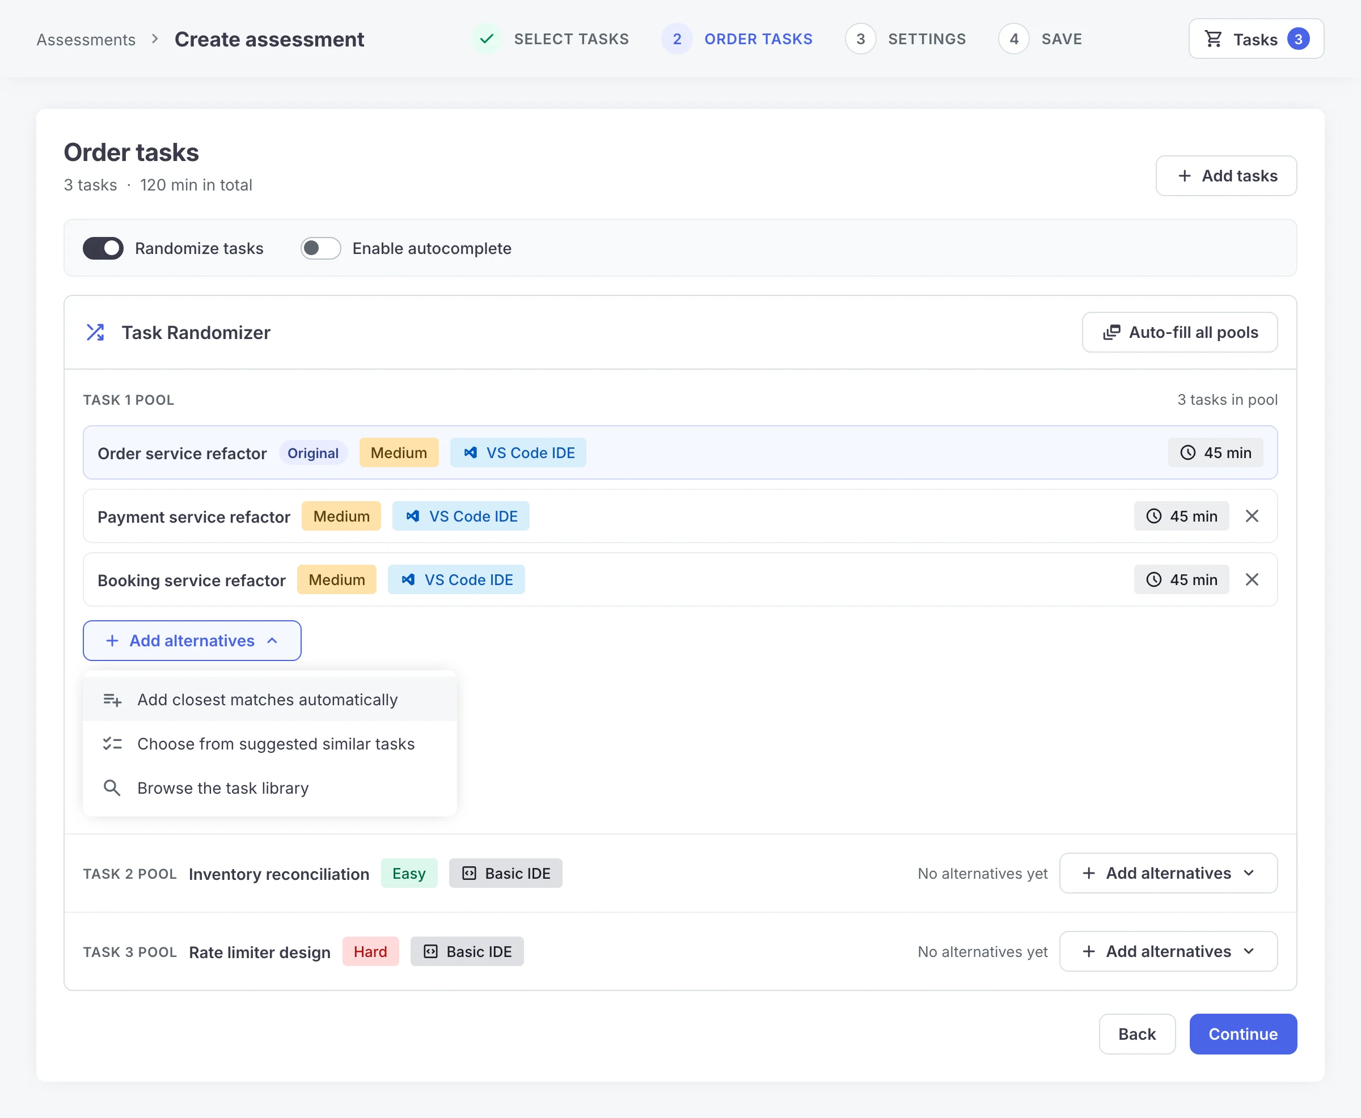Select the Payment service refactor row

[680, 516]
